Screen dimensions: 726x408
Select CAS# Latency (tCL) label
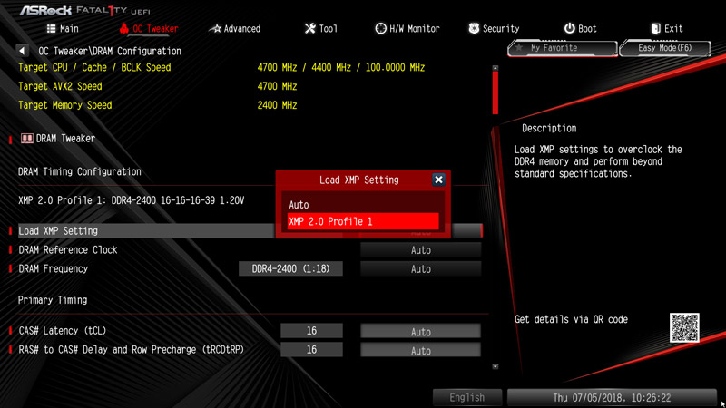62,331
